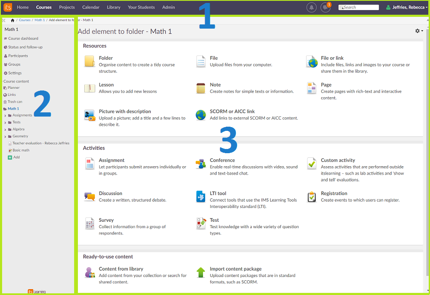
Task: Open the Projects menu item
Action: point(67,8)
